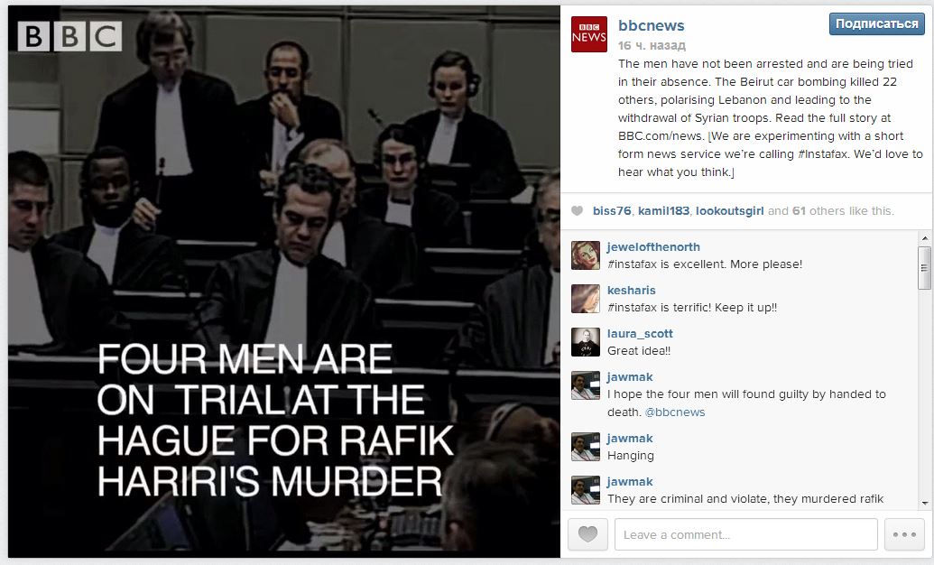The width and height of the screenshot is (934, 565).
Task: Click the comments scrollbar thumb
Action: click(924, 267)
